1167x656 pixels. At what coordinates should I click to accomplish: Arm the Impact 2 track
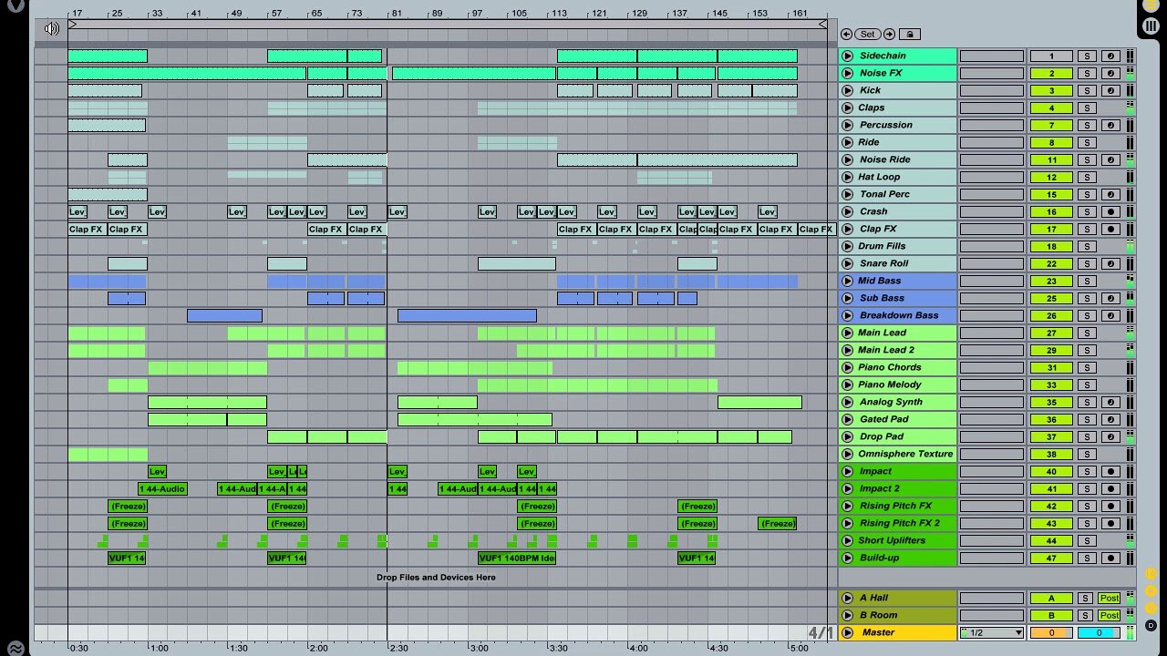click(x=1110, y=488)
